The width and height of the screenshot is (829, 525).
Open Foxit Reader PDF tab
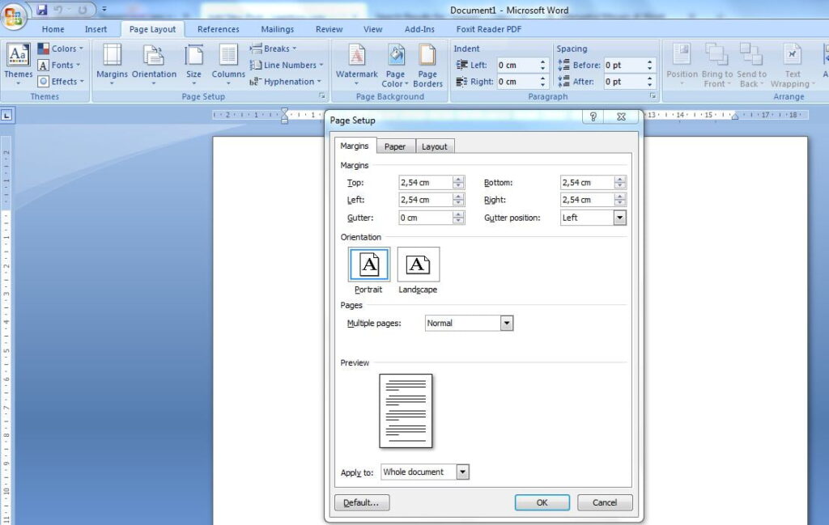(488, 30)
